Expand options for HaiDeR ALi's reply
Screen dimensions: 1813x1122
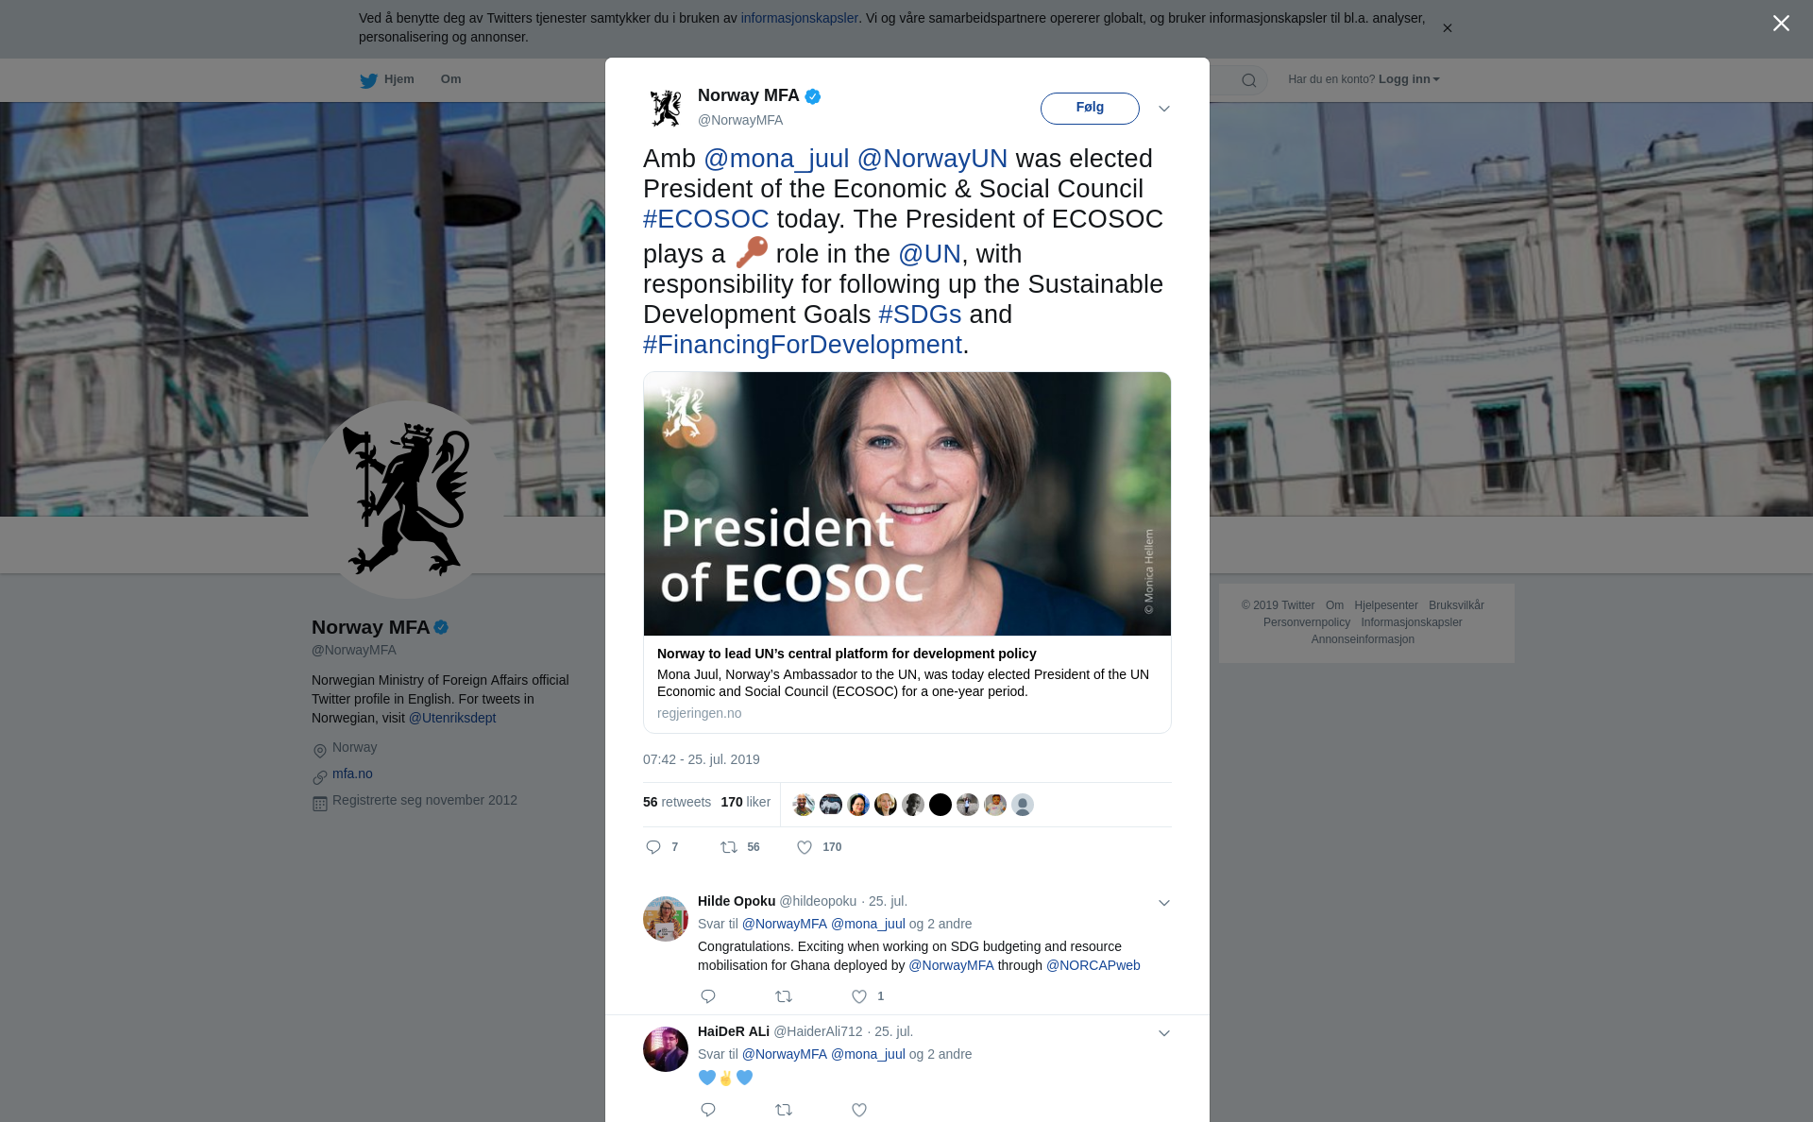(1164, 1033)
